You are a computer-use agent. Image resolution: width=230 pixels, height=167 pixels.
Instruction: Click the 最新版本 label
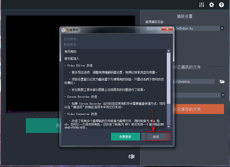pyautogui.click(x=71, y=44)
